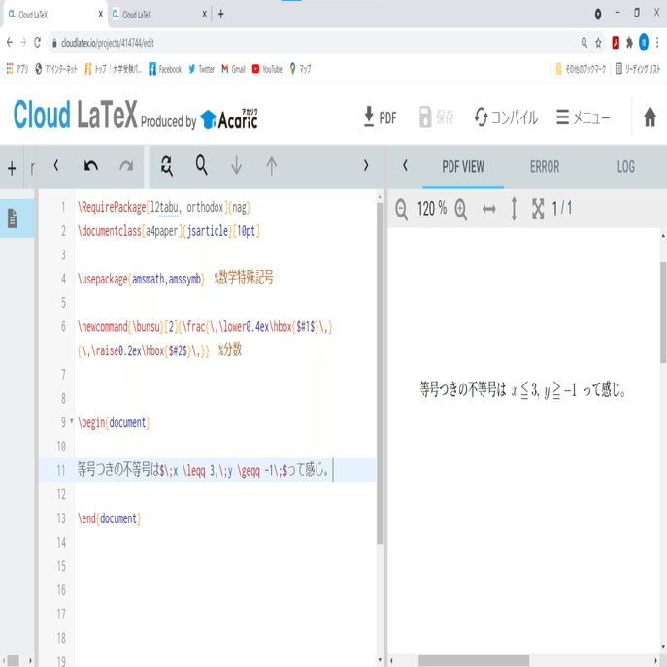The image size is (667, 667).
Task: Go to home via house icon
Action: click(650, 117)
